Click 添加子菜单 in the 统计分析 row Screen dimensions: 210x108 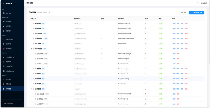[176, 24]
